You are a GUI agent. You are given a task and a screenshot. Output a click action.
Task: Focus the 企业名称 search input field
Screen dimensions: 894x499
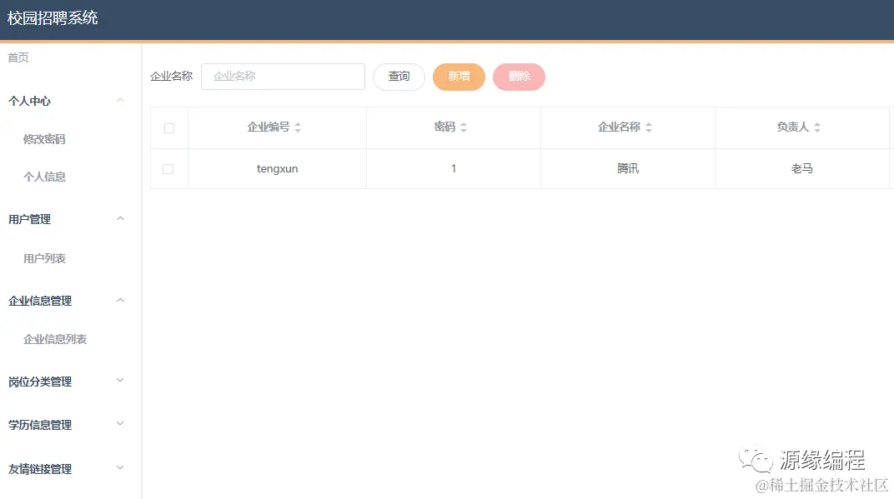pos(283,77)
